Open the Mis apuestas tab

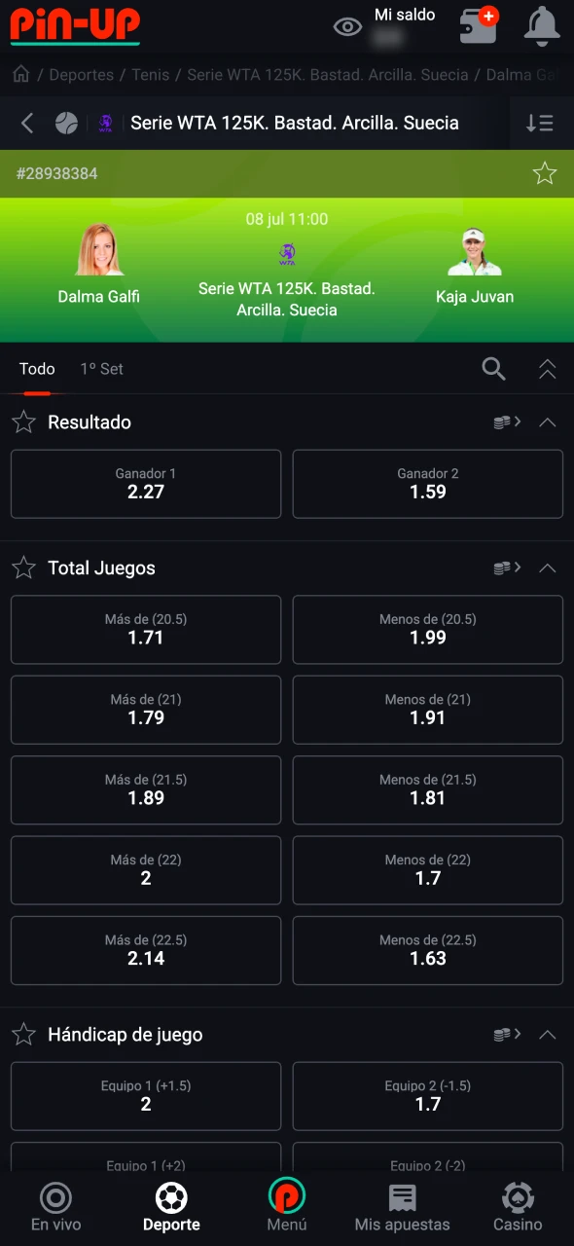pos(402,1208)
